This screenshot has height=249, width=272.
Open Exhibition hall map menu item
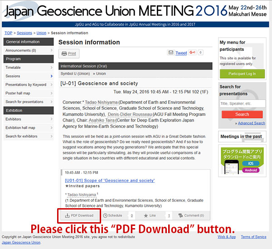tap(29, 128)
